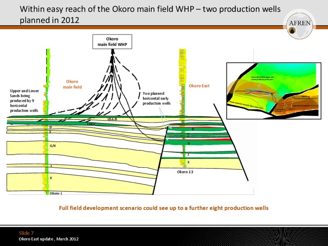This screenshot has width=328, height=246.
Task: Click the 'USA/B' layer label
Action: [x=112, y=119]
